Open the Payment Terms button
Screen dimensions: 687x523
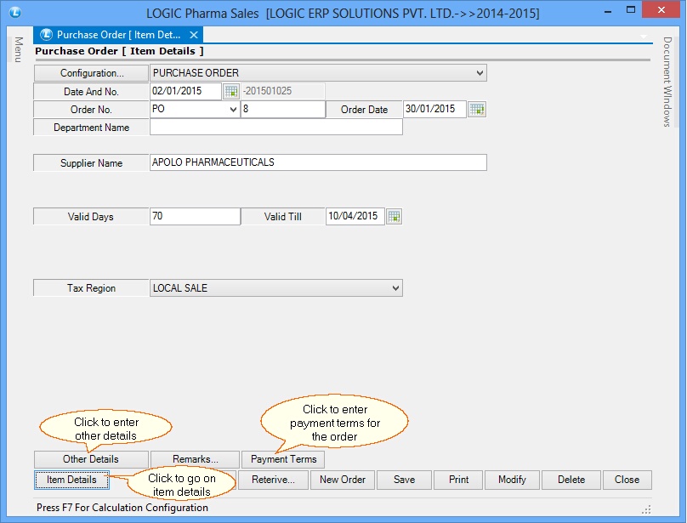pos(283,459)
